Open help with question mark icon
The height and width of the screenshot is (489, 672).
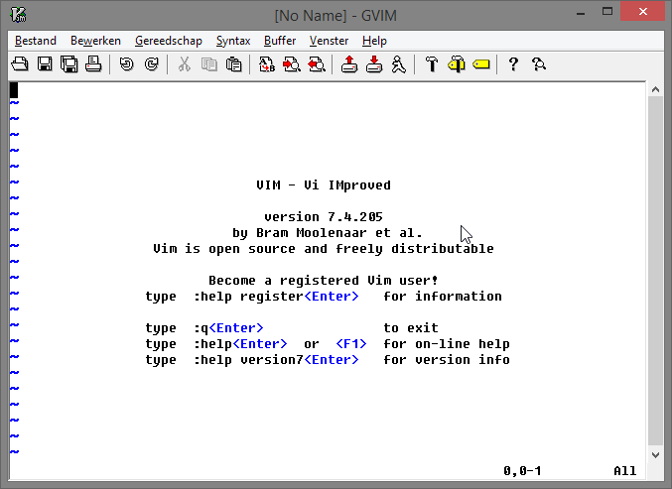click(513, 64)
